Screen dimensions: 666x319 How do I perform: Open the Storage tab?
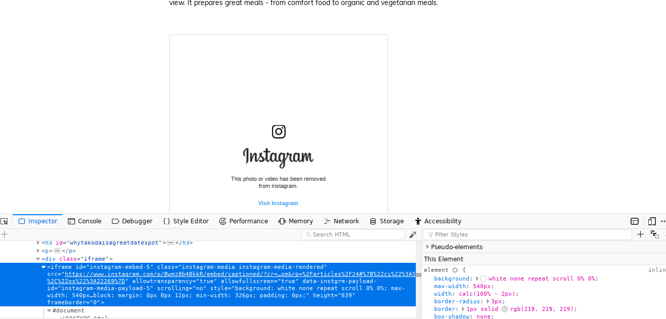tap(387, 221)
